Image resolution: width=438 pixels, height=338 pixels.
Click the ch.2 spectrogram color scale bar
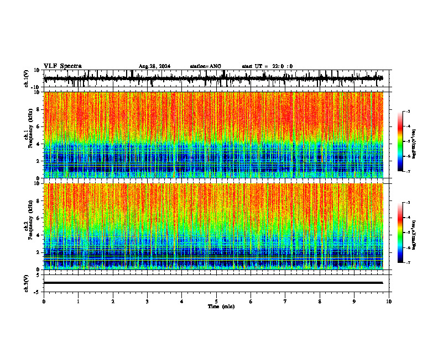coord(400,233)
